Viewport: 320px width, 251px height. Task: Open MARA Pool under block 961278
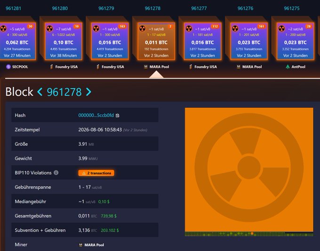(x=157, y=67)
